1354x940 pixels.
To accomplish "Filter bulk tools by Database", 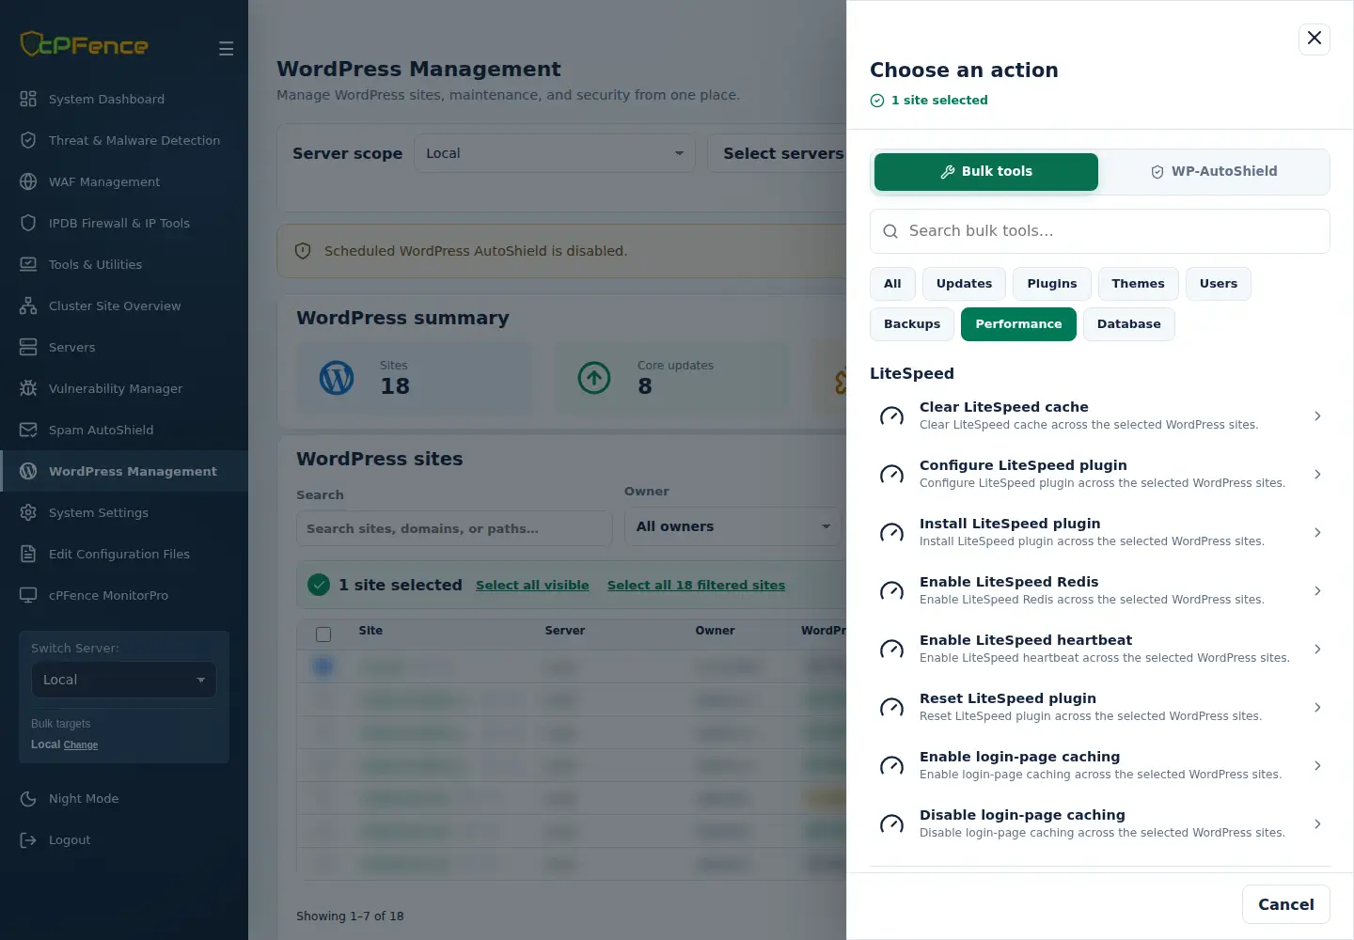I will coord(1128,324).
